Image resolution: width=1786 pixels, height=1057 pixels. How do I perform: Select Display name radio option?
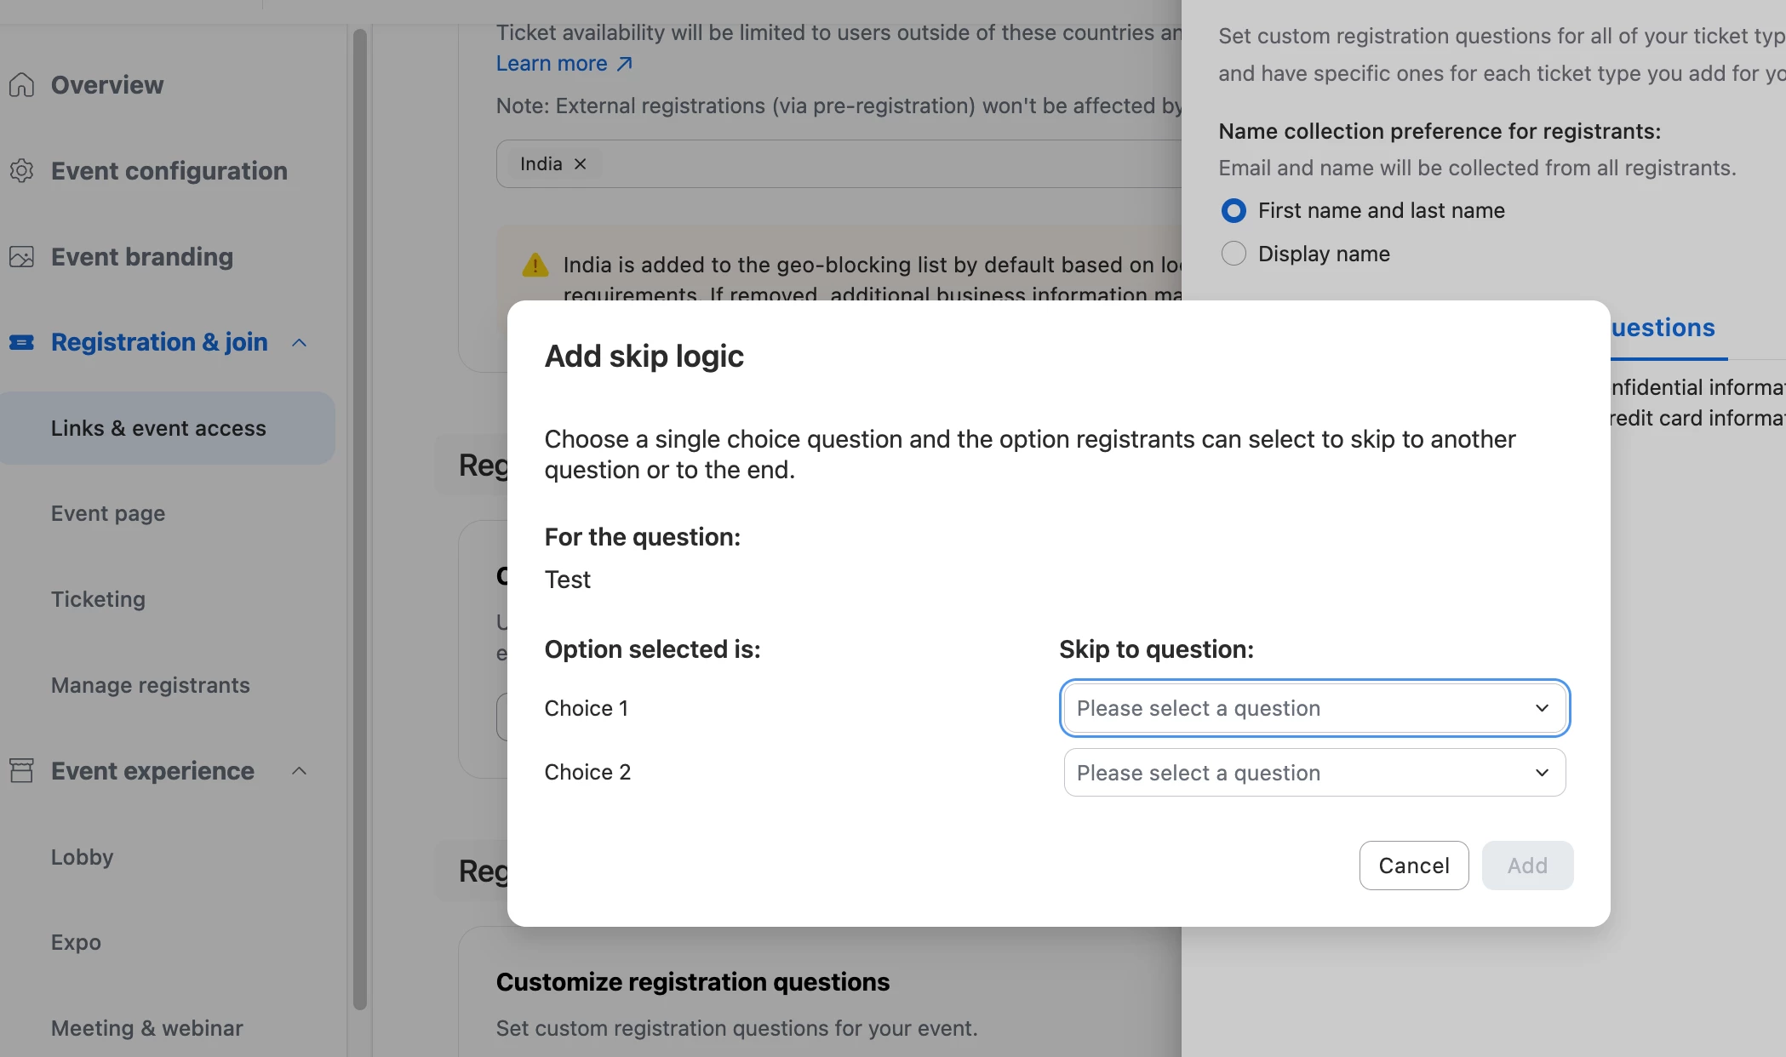point(1234,254)
